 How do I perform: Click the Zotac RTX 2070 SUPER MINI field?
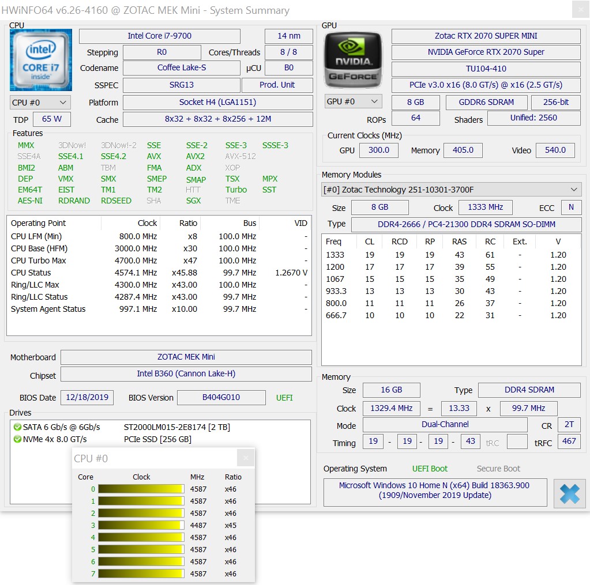pyautogui.click(x=486, y=36)
